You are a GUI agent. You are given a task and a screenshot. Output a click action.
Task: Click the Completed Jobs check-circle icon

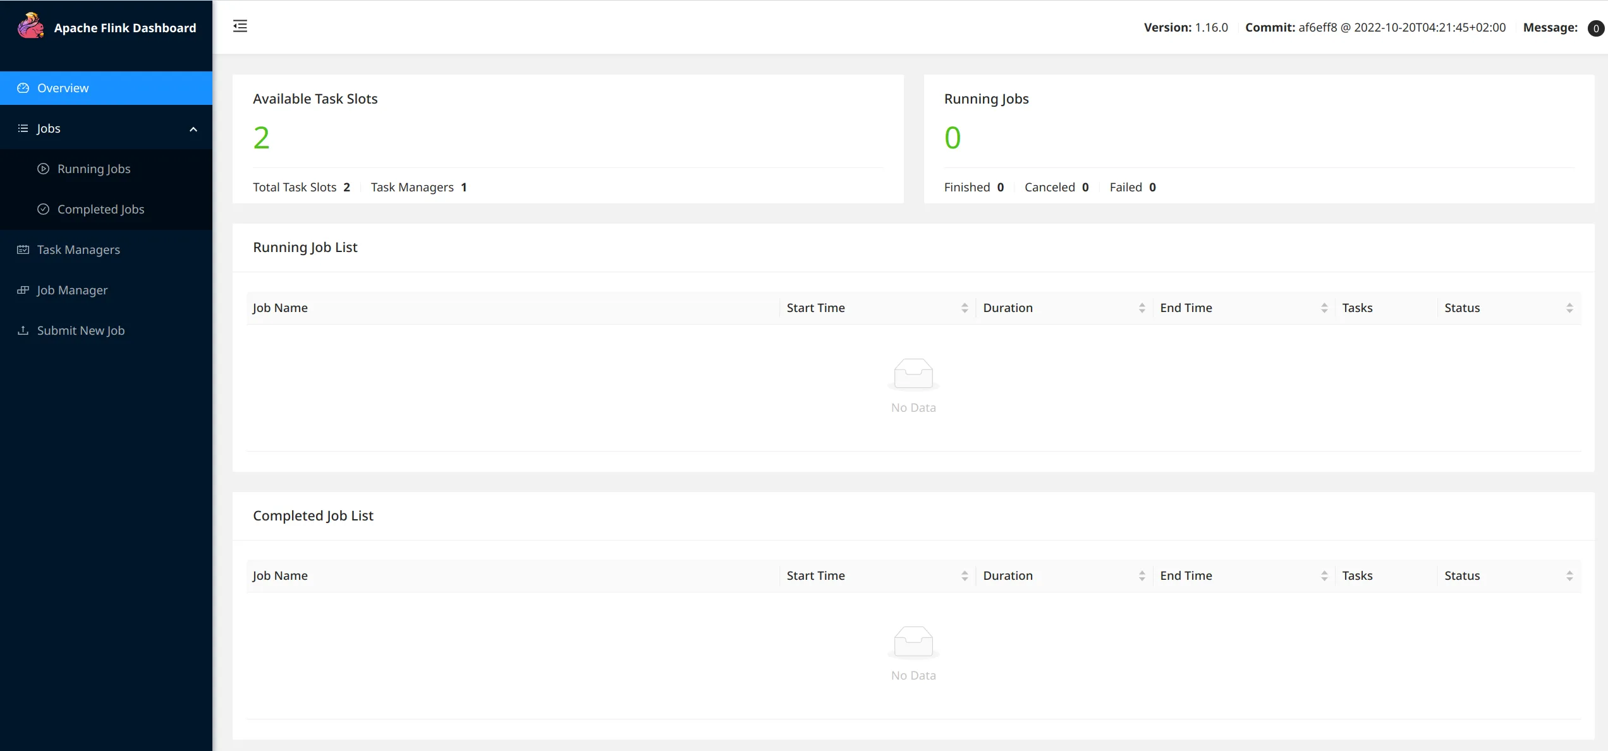43,209
